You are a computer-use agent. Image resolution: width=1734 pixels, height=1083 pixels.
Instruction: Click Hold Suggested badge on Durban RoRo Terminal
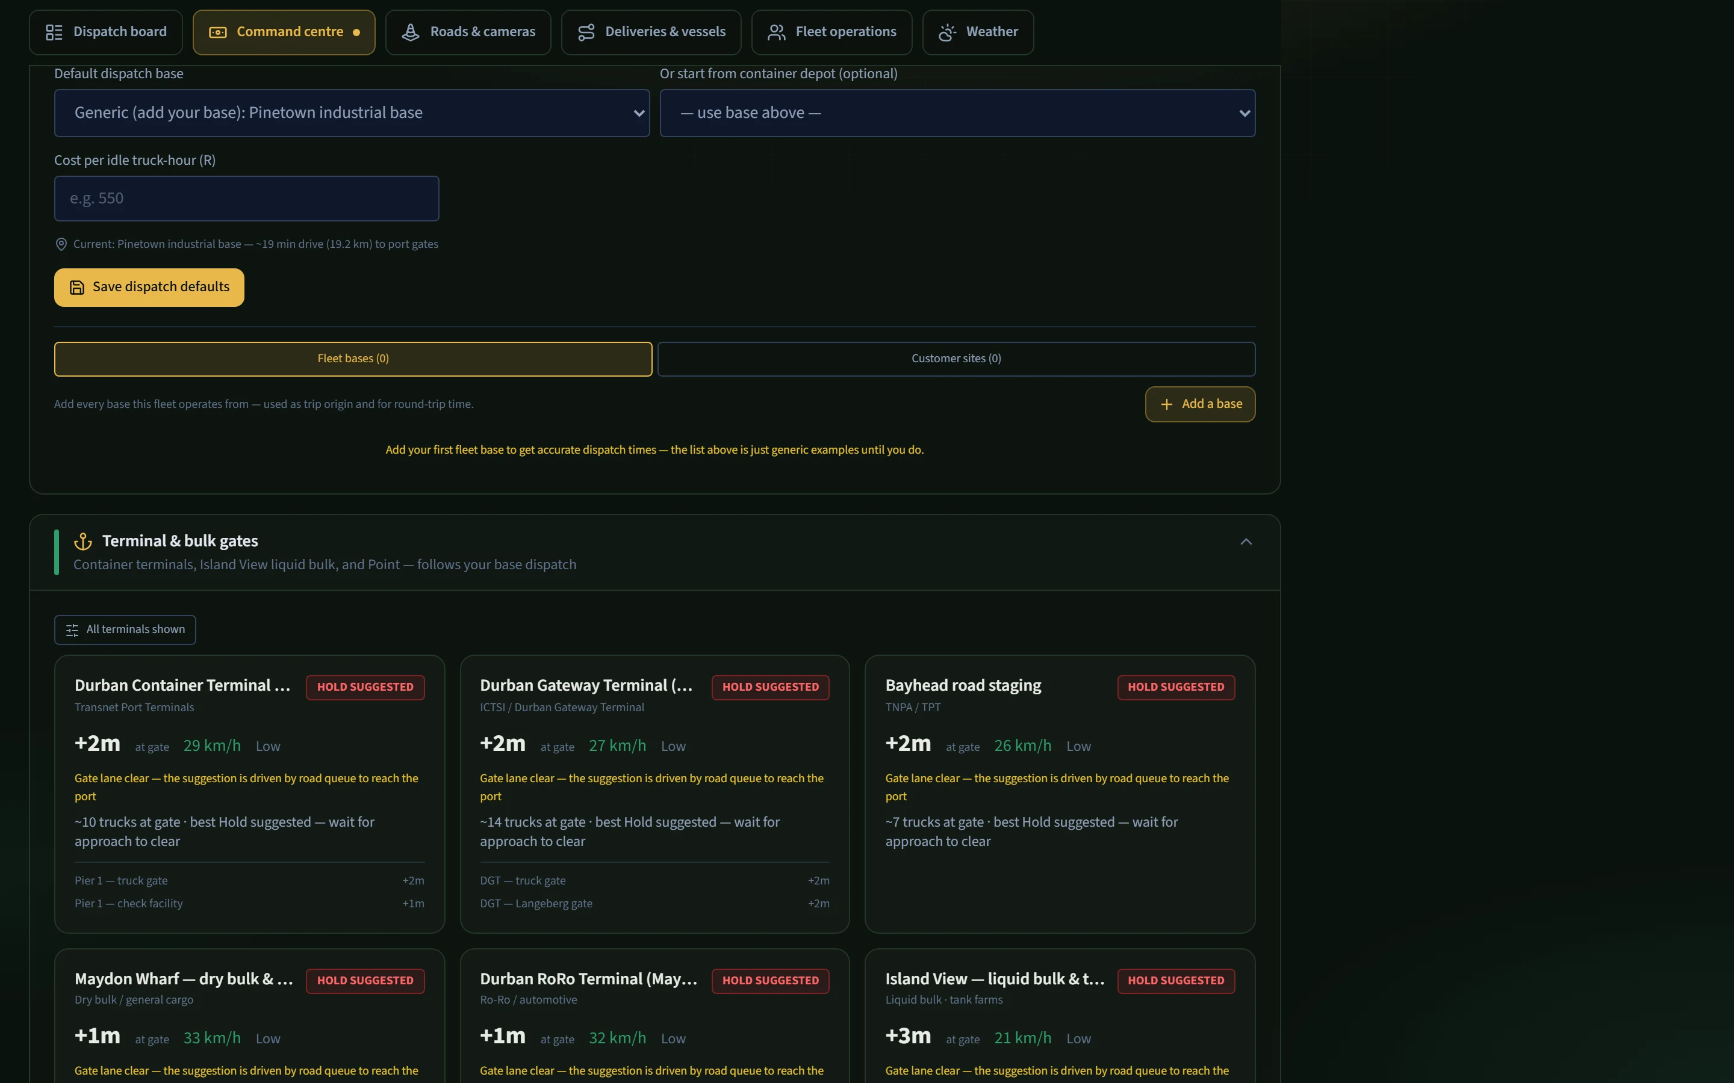(x=770, y=981)
